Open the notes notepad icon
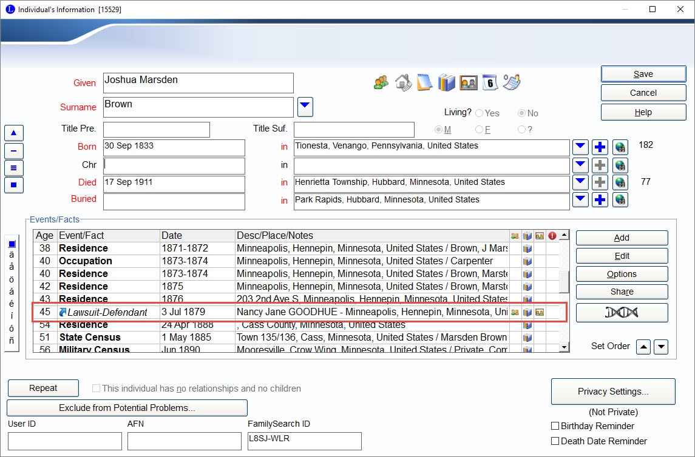The width and height of the screenshot is (695, 457). point(425,82)
